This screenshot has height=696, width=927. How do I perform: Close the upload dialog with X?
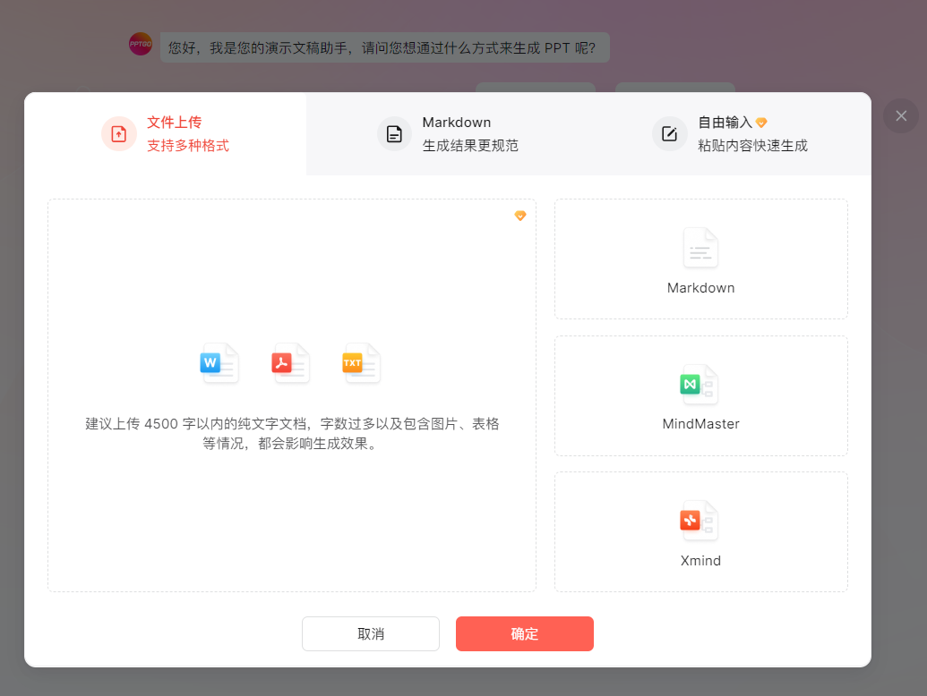901,115
